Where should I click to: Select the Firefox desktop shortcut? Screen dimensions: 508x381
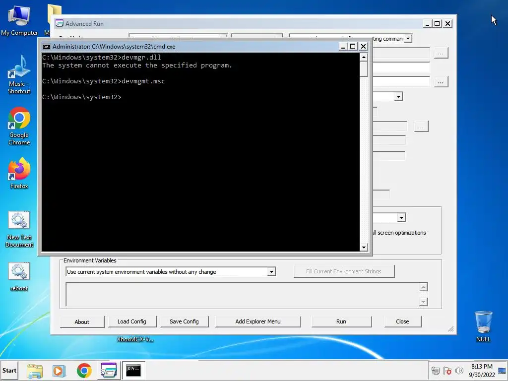pos(19,173)
